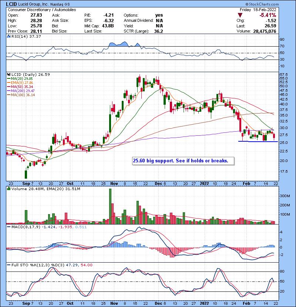This screenshot has height=307, width=296.
Task: Click the stochastic %D value 54.00
Action: [x=86, y=265]
